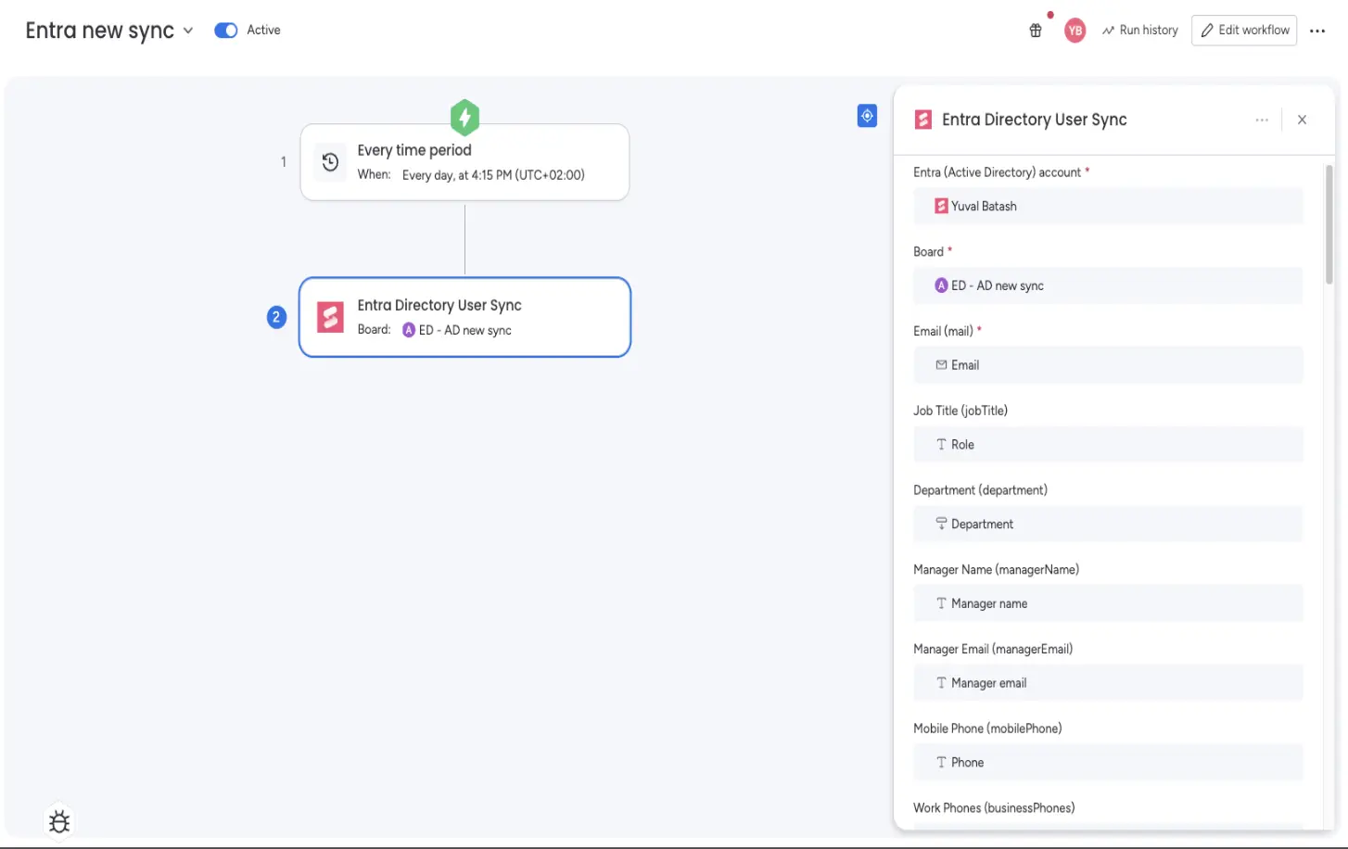The width and height of the screenshot is (1348, 849).
Task: Click the Entra icon in the workflow node
Action: 330,317
